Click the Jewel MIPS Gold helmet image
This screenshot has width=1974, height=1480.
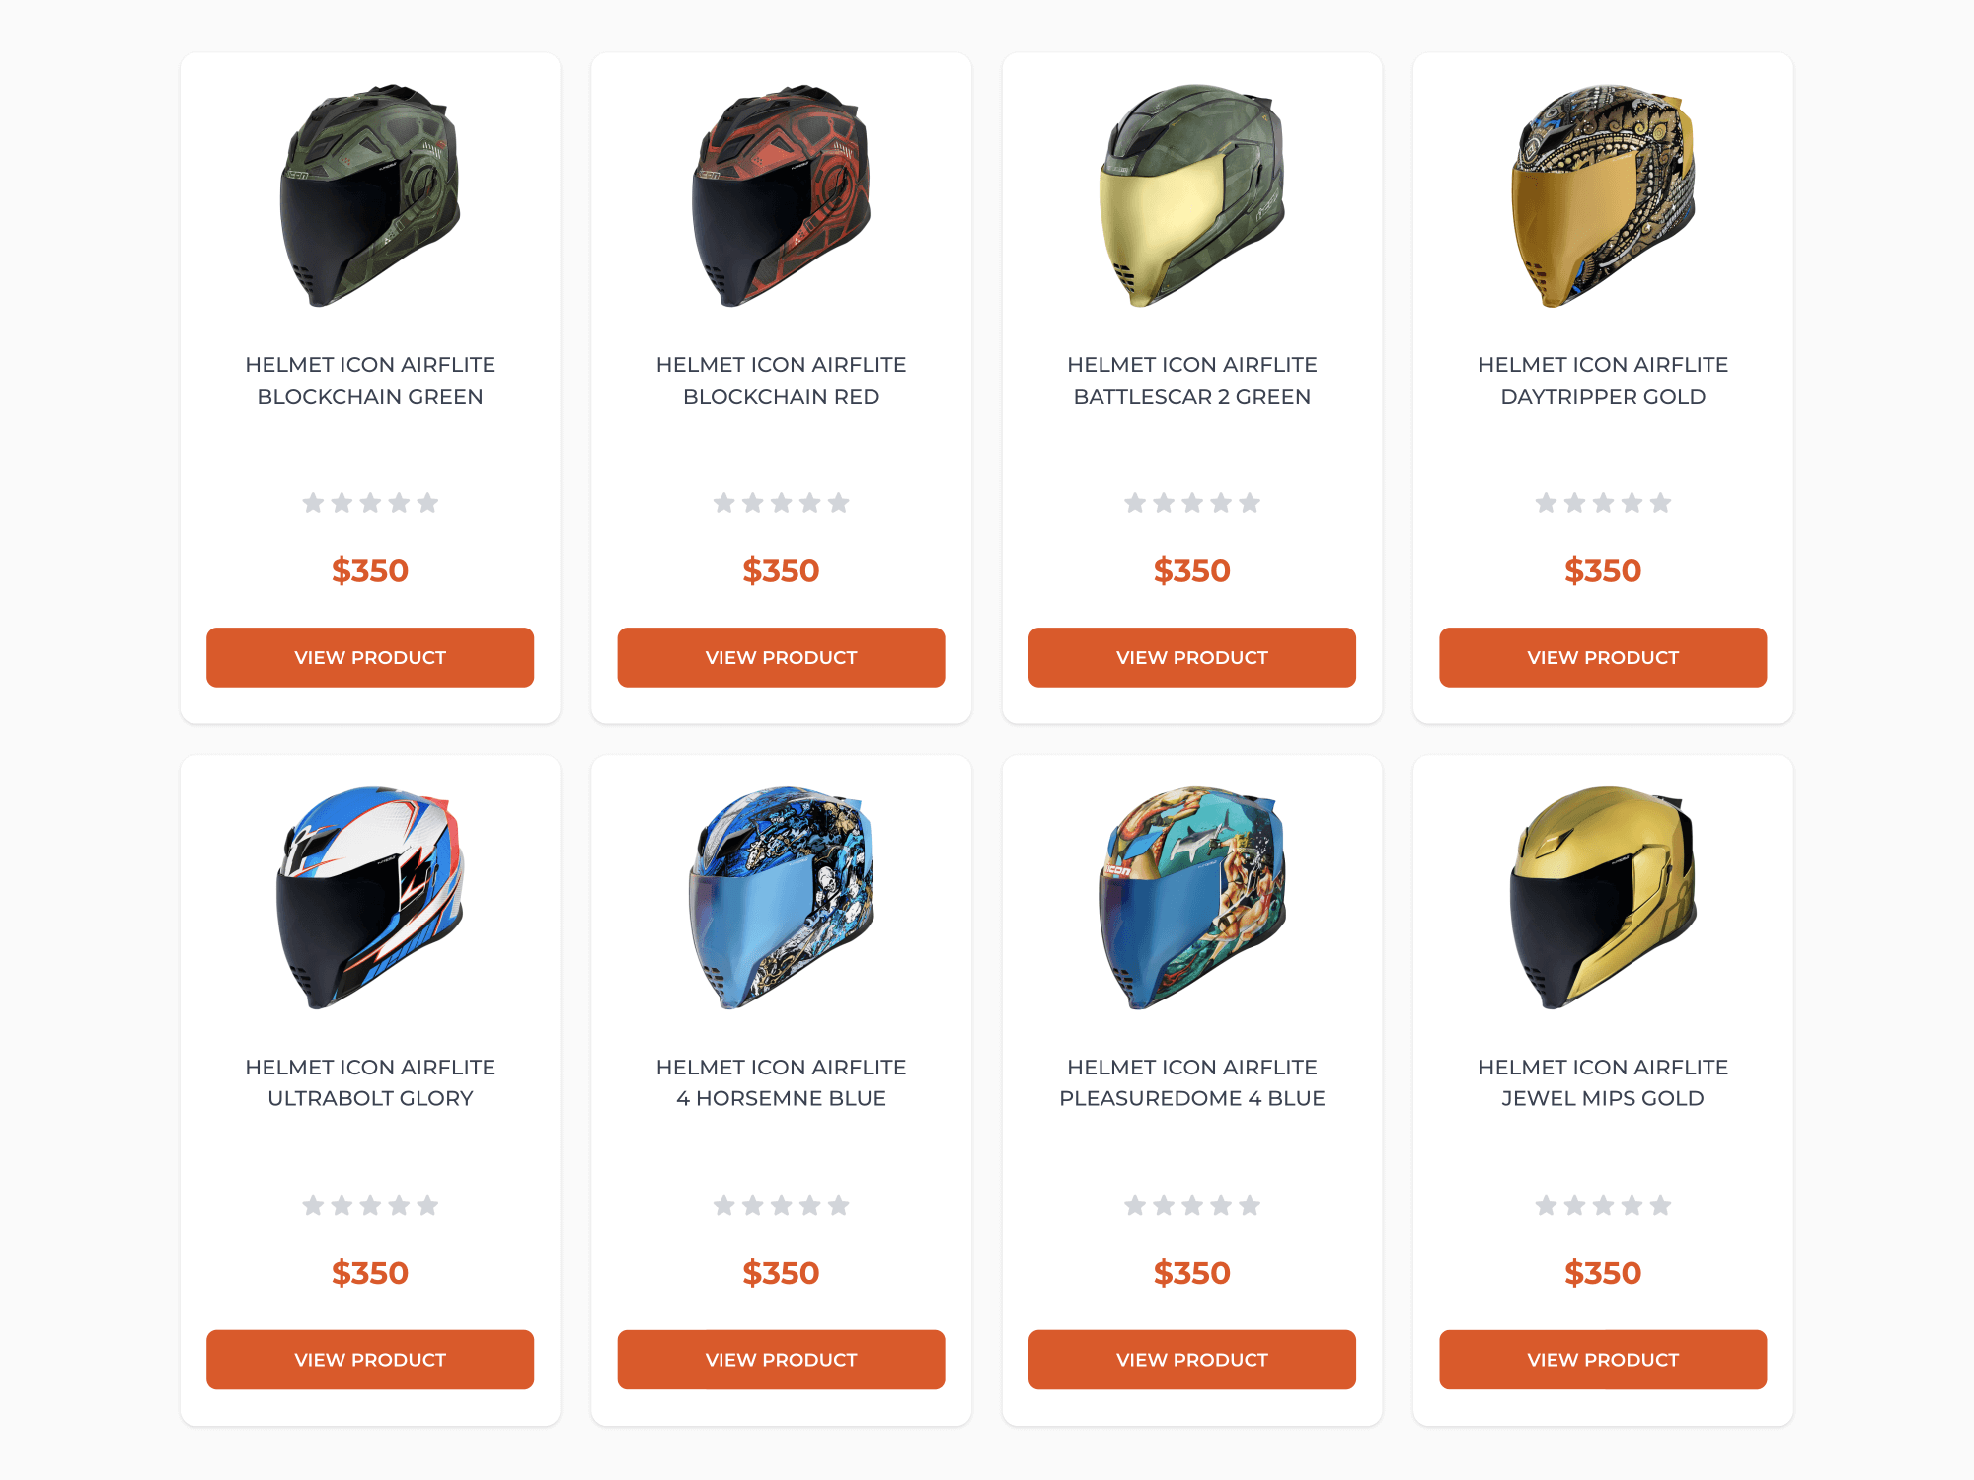click(x=1603, y=898)
